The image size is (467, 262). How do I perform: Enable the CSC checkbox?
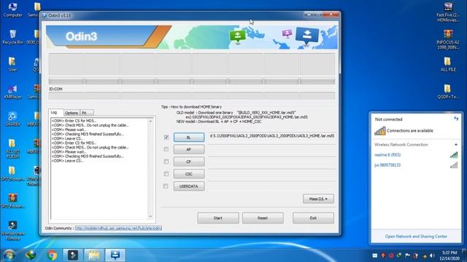[x=166, y=174]
